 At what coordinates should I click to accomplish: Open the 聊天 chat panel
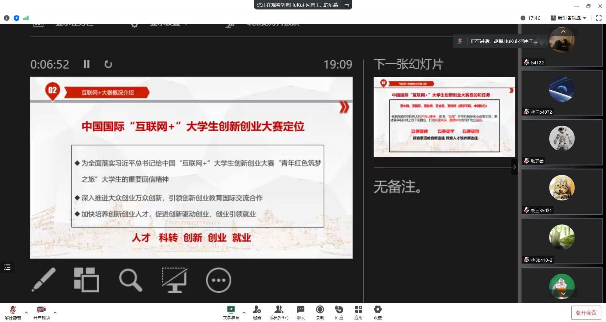click(x=300, y=312)
